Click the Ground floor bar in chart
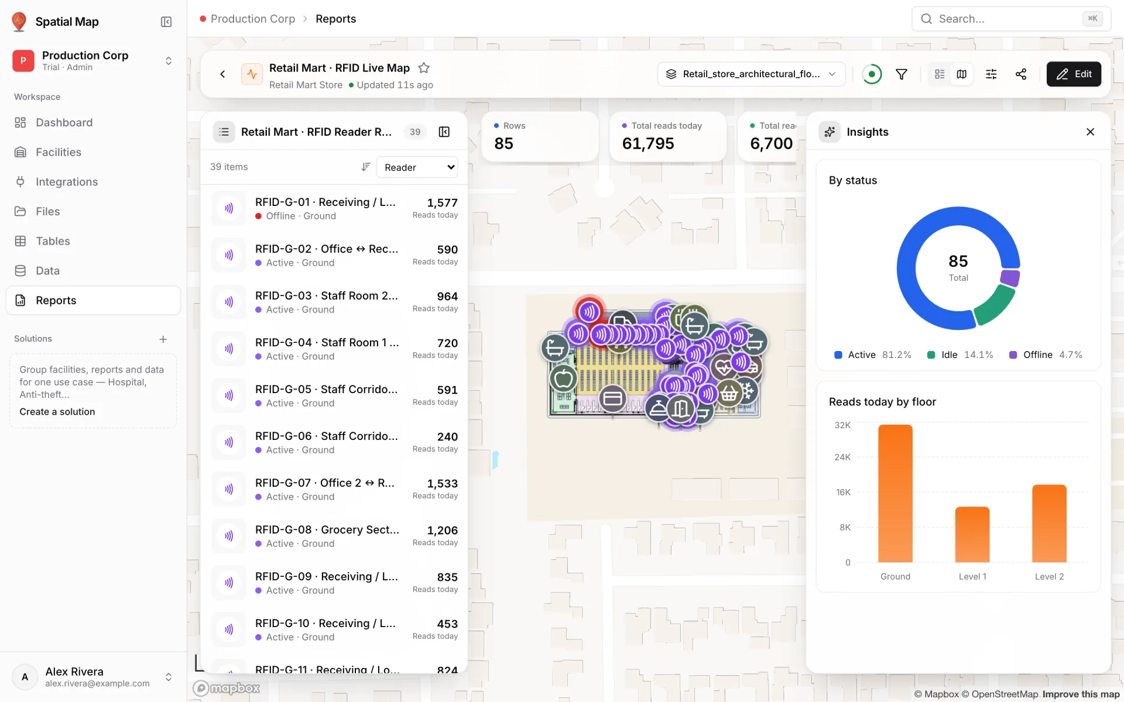Viewport: 1124px width, 702px height. [895, 494]
